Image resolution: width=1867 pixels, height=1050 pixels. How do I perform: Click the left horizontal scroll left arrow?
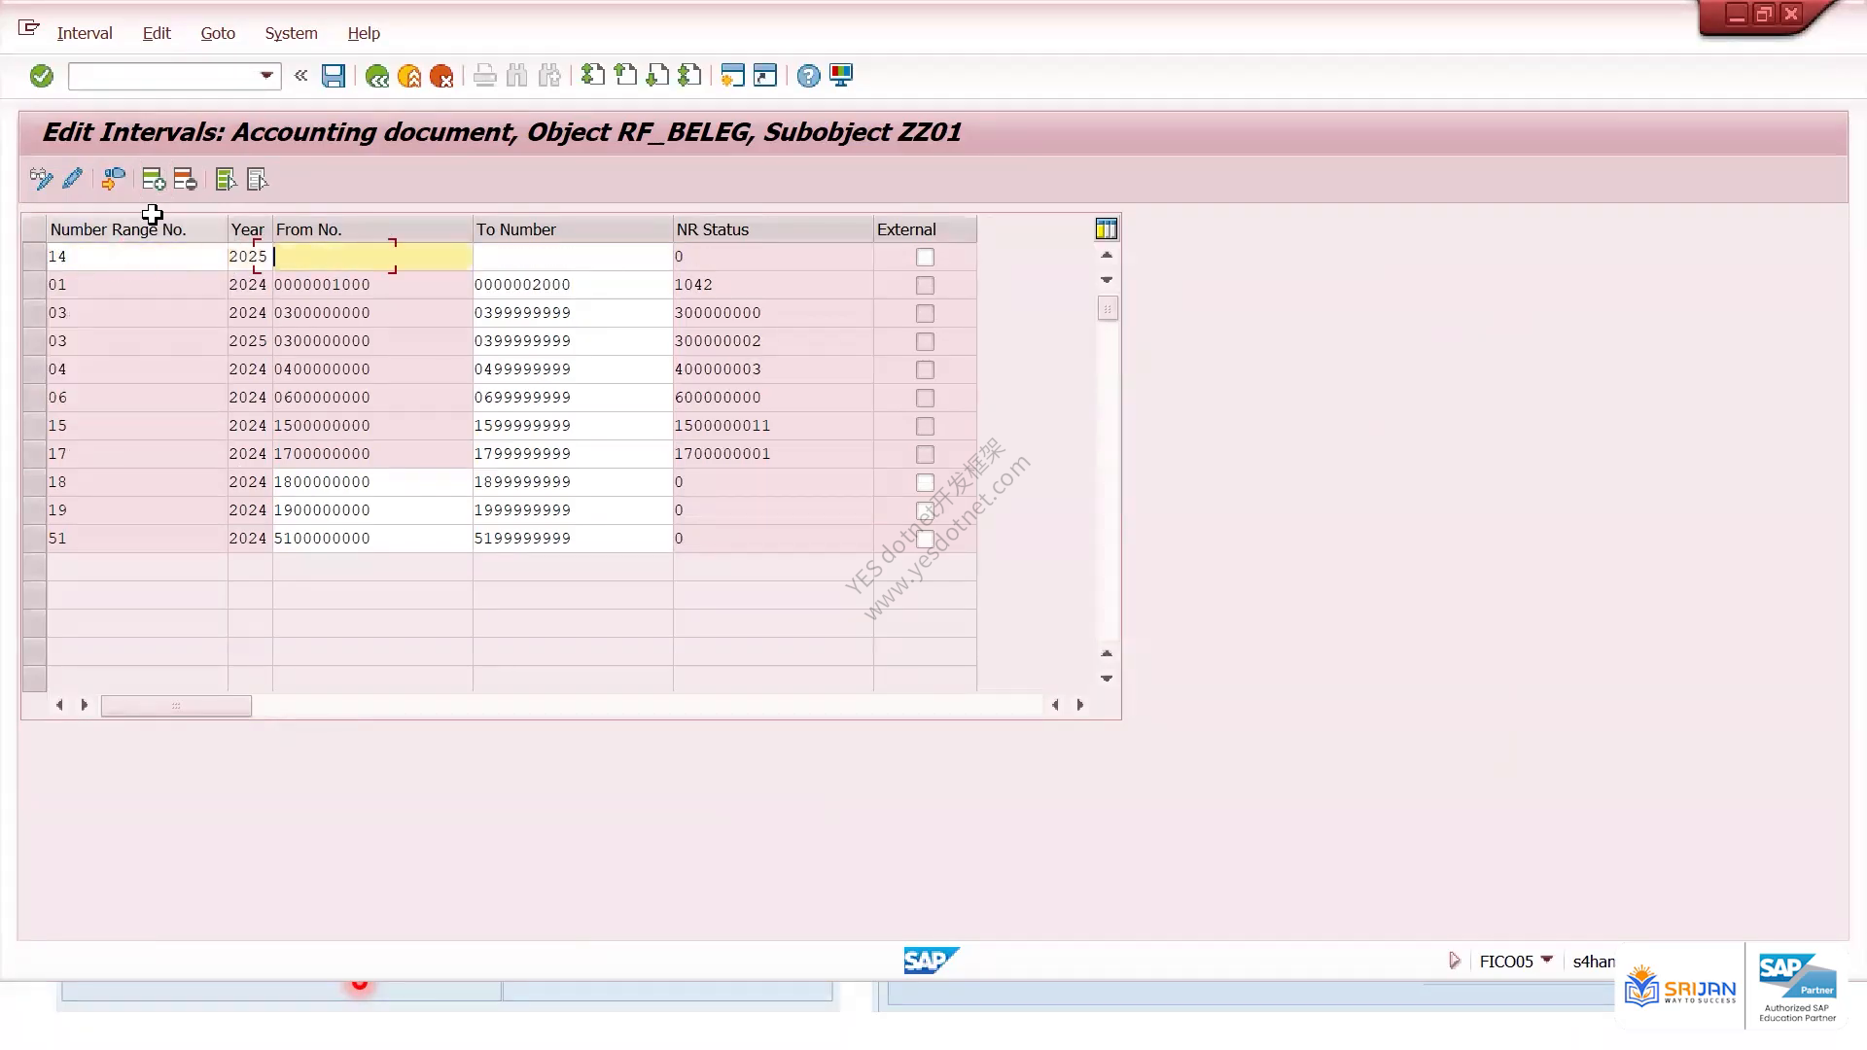tap(59, 705)
